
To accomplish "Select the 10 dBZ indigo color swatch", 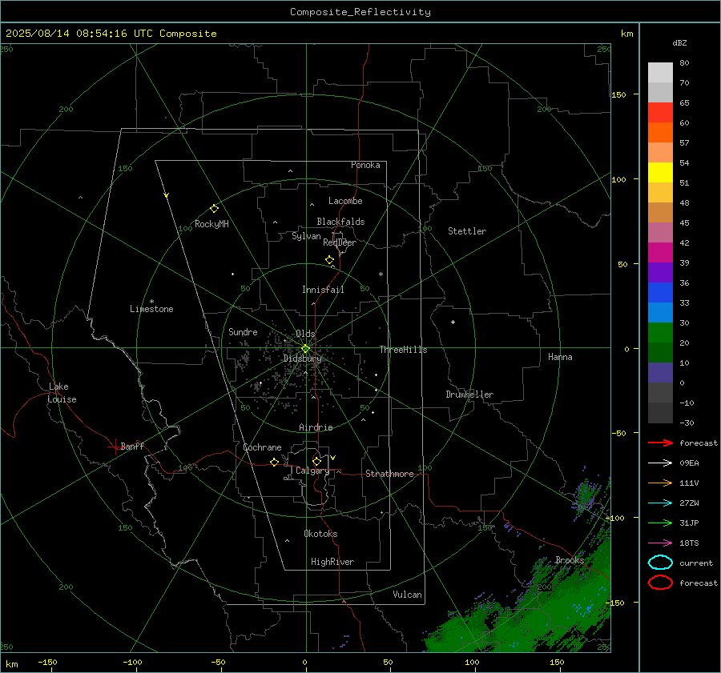I will point(660,373).
